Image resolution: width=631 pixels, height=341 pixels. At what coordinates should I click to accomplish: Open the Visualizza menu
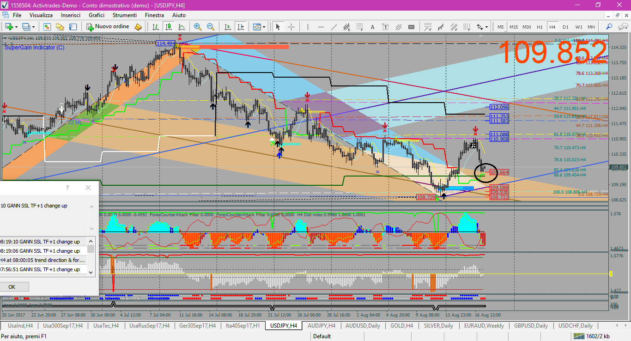(41, 15)
